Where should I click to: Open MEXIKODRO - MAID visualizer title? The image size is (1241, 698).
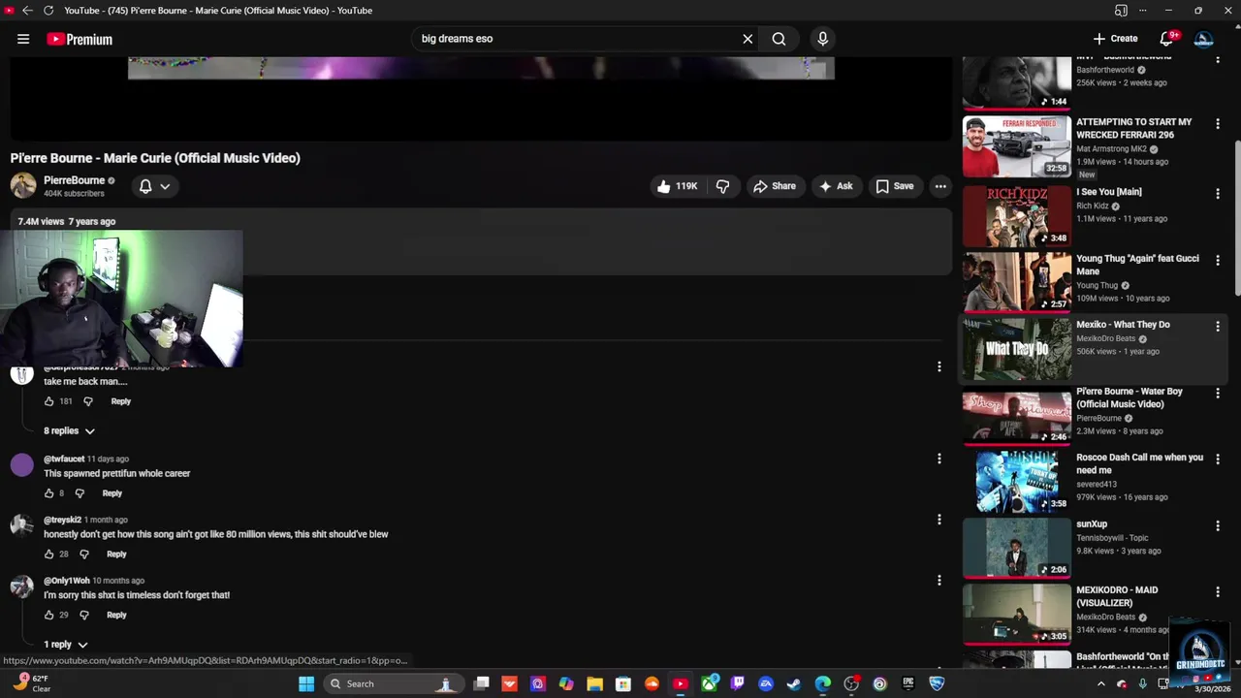tap(1117, 596)
